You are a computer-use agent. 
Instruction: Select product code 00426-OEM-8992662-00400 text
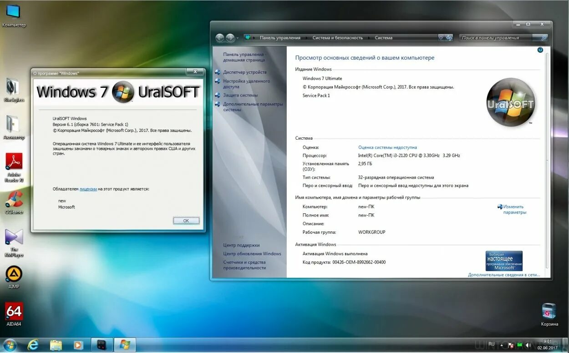[359, 262]
